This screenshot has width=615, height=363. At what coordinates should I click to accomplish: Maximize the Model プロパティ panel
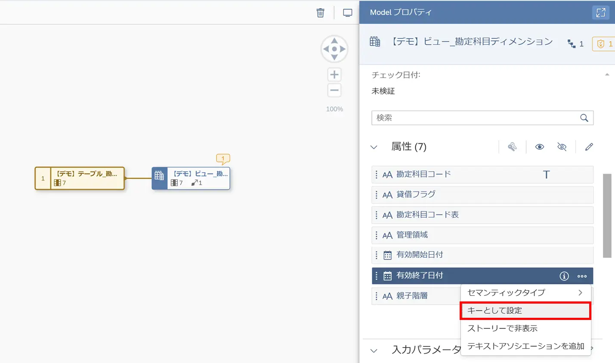tap(601, 12)
